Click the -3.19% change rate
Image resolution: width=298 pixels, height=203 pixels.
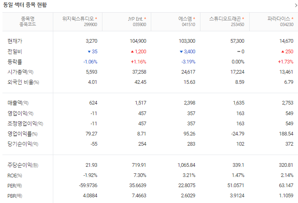188,62
